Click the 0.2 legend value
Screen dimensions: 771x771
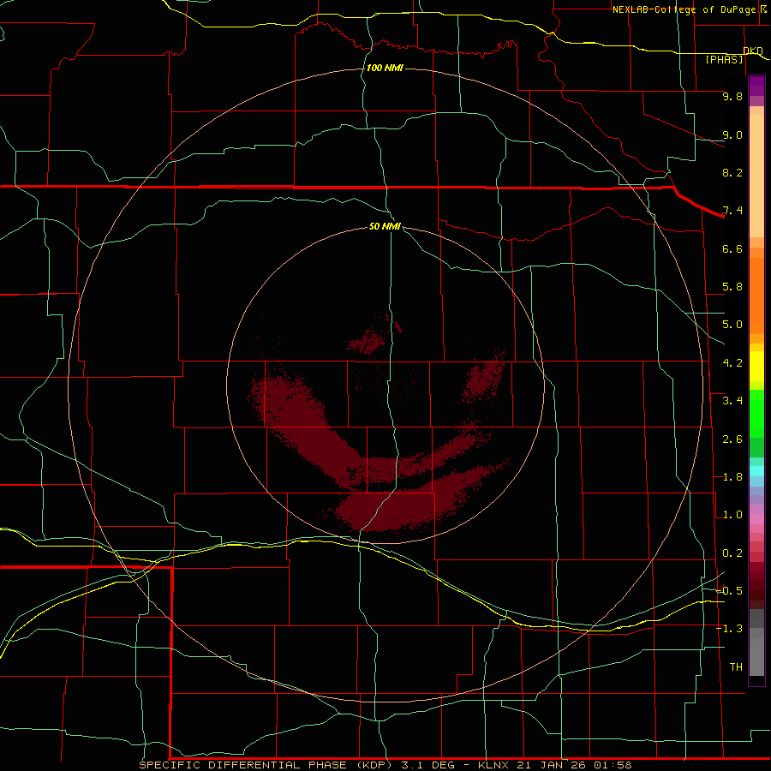732,553
